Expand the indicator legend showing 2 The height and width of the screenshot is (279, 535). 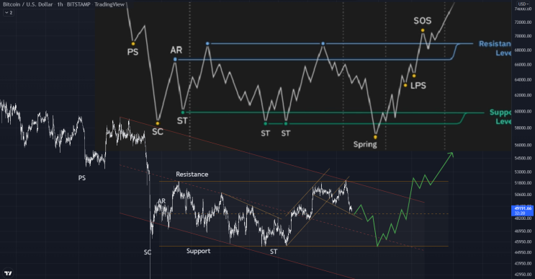9,13
